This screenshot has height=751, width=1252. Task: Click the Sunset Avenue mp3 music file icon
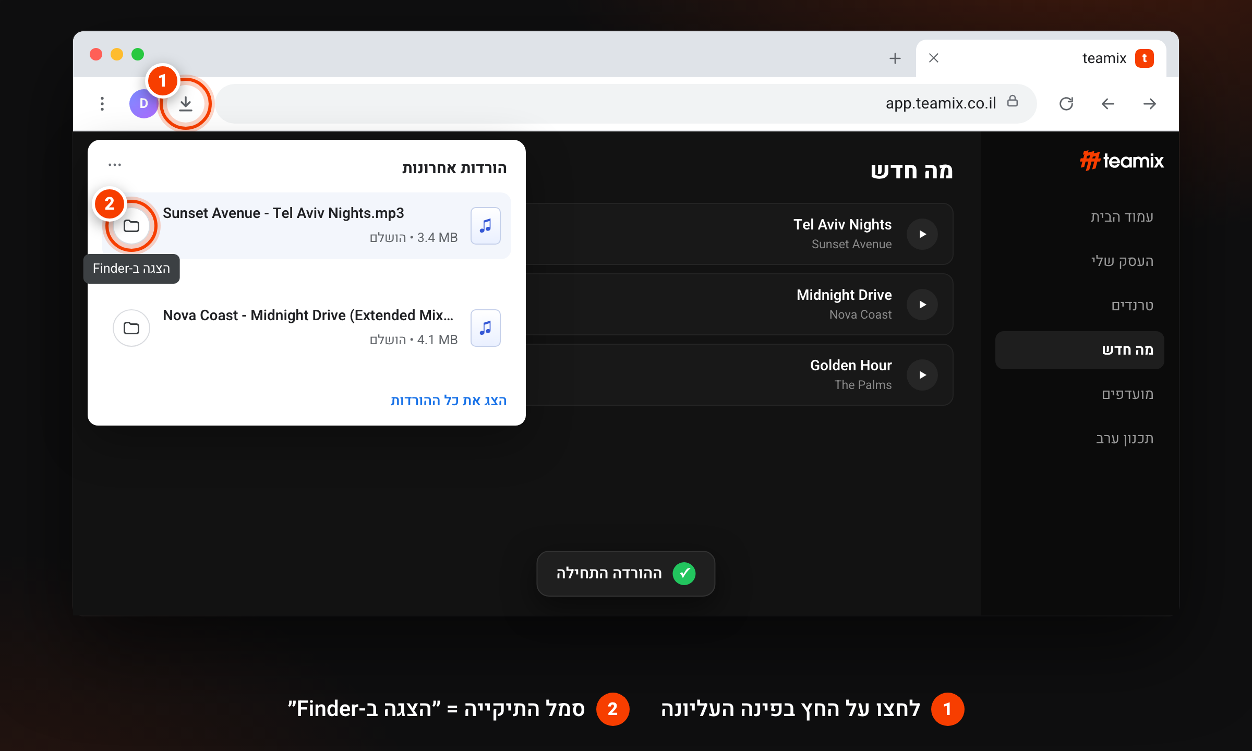point(486,226)
